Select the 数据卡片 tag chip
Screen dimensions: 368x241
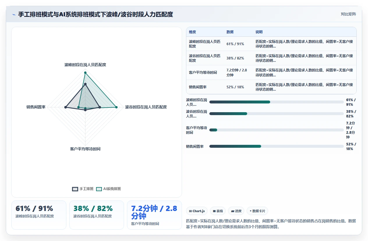[x=257, y=211]
